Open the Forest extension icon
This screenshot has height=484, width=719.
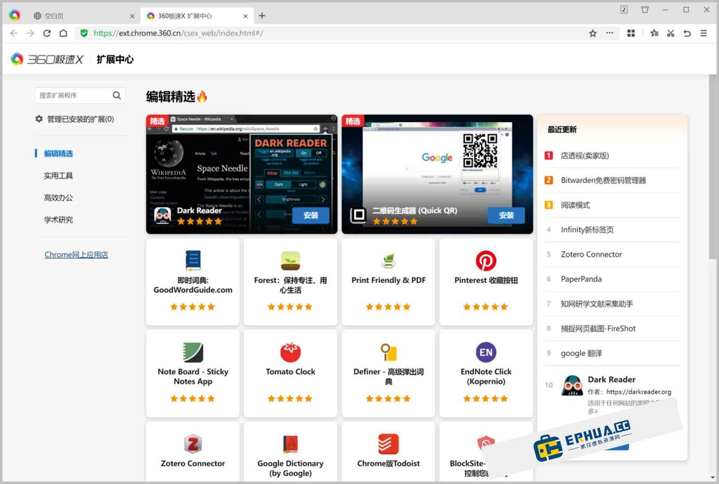click(x=290, y=260)
